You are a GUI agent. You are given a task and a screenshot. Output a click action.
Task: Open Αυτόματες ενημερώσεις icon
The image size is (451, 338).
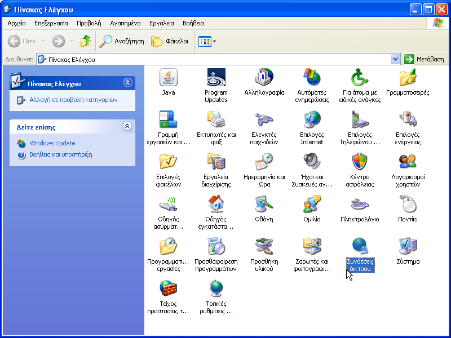pyautogui.click(x=312, y=78)
